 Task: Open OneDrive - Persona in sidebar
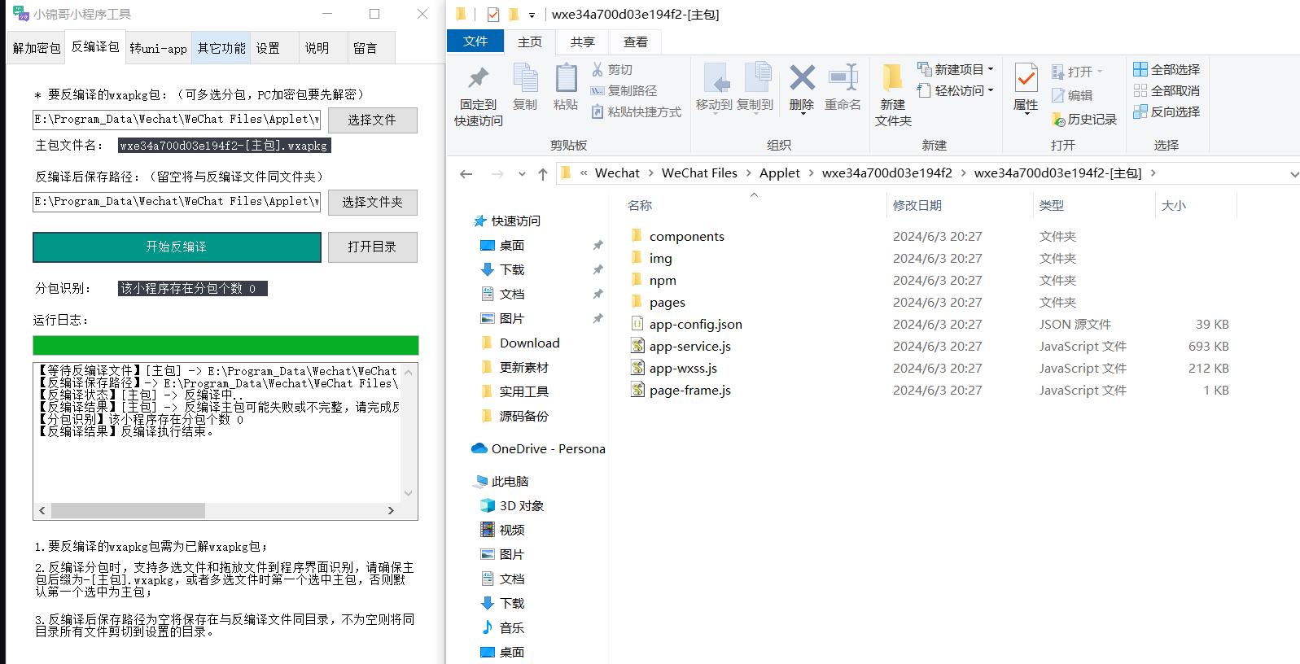(x=538, y=449)
